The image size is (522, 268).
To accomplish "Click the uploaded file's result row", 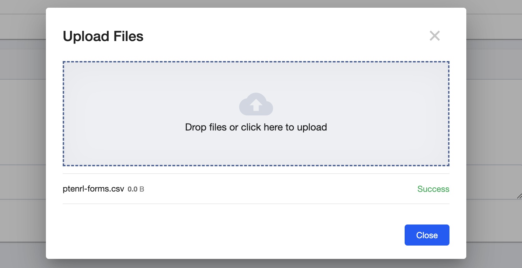I will (245, 189).
